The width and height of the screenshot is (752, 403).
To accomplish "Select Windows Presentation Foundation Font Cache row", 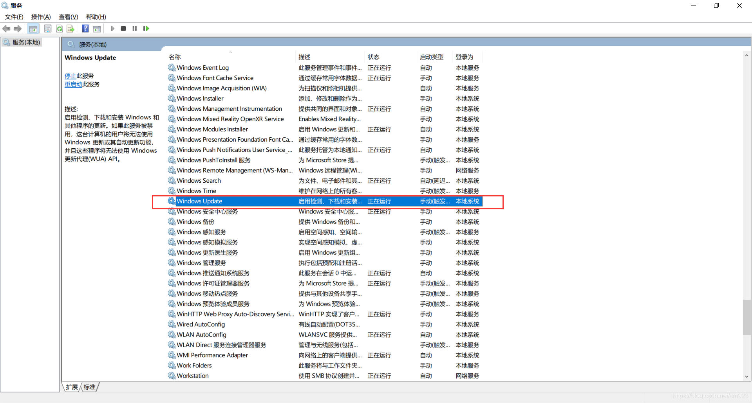I will pyautogui.click(x=325, y=140).
